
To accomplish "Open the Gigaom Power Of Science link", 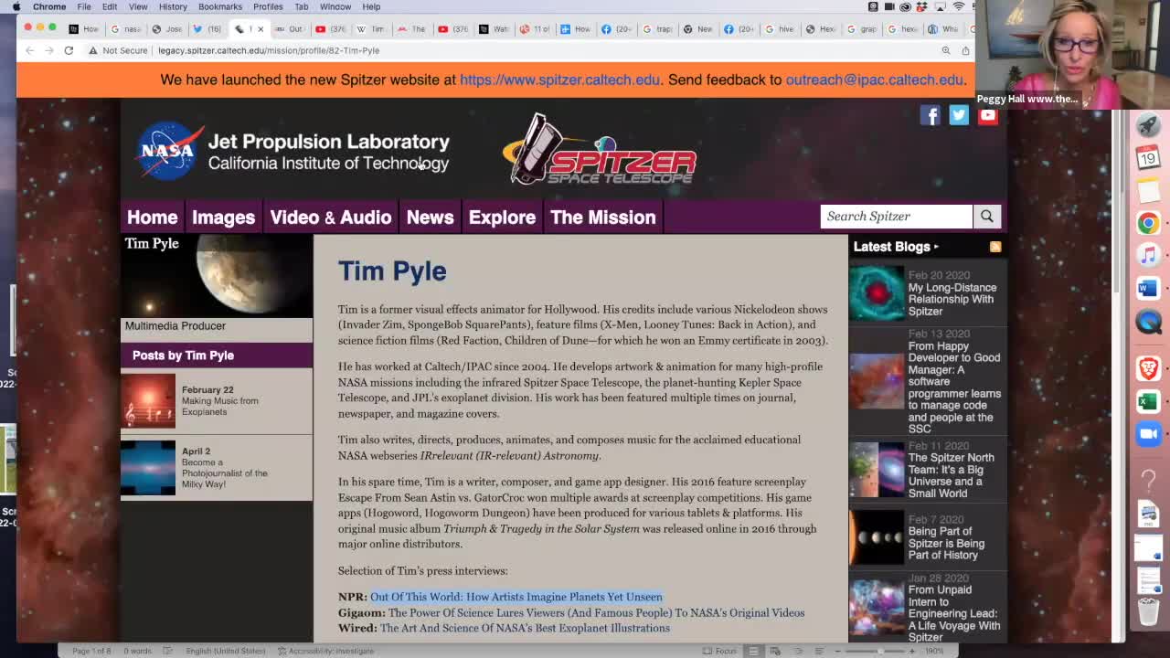I will pyautogui.click(x=597, y=612).
